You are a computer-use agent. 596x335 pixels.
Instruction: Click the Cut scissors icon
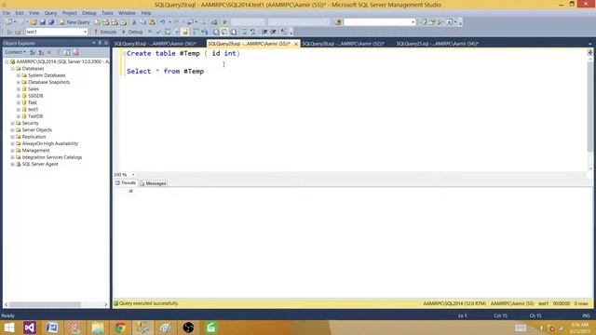coord(134,22)
